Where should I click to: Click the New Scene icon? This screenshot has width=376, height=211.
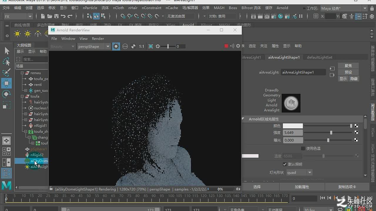43,16
